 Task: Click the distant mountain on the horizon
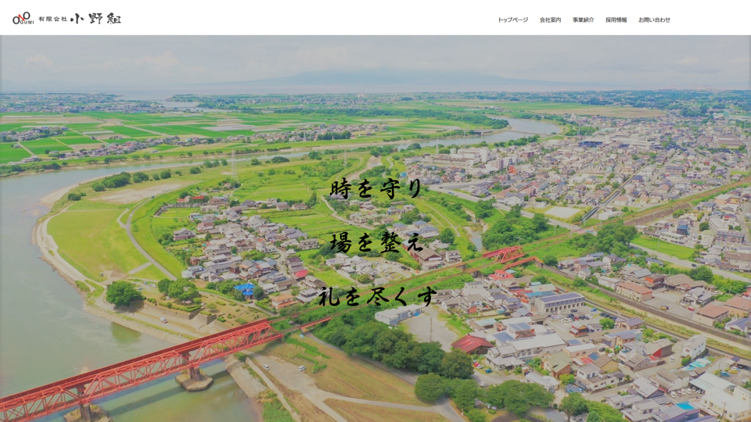[x=375, y=79]
